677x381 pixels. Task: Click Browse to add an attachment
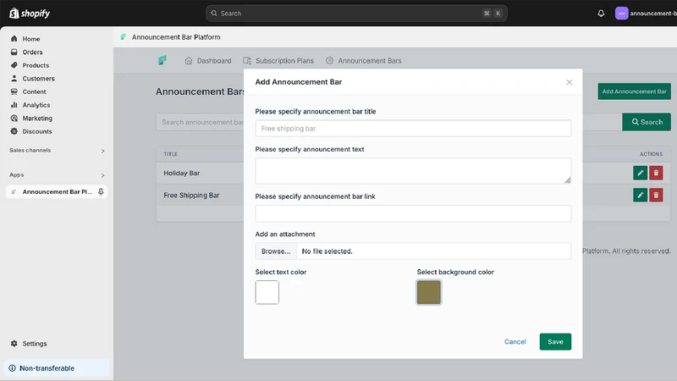[x=276, y=251]
